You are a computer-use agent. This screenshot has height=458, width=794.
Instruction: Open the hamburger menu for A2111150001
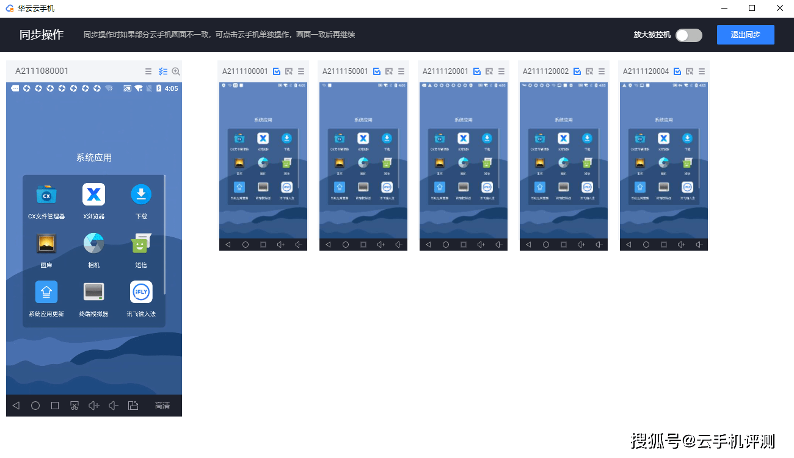click(401, 71)
